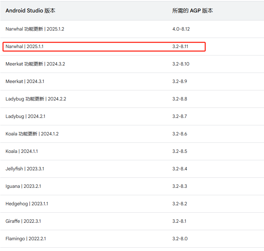Image resolution: width=264 pixels, height=251 pixels.
Task: Select 'Ladybug 功能更新 | 2024.2.2' cell
Action: point(36,99)
